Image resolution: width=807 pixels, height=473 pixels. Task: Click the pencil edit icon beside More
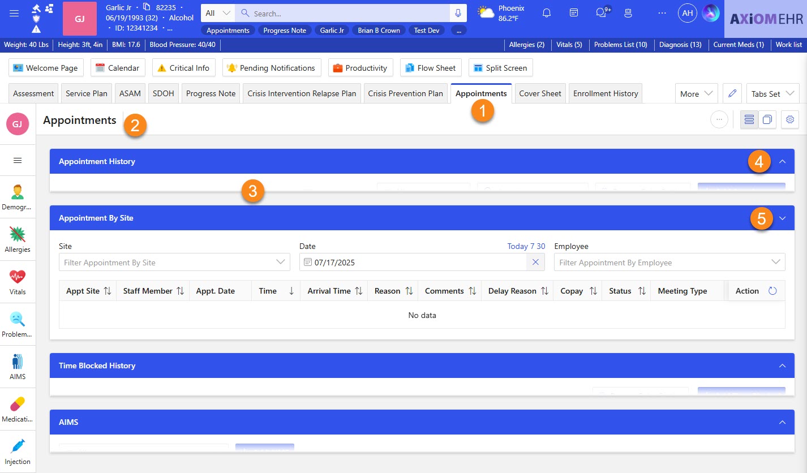732,94
